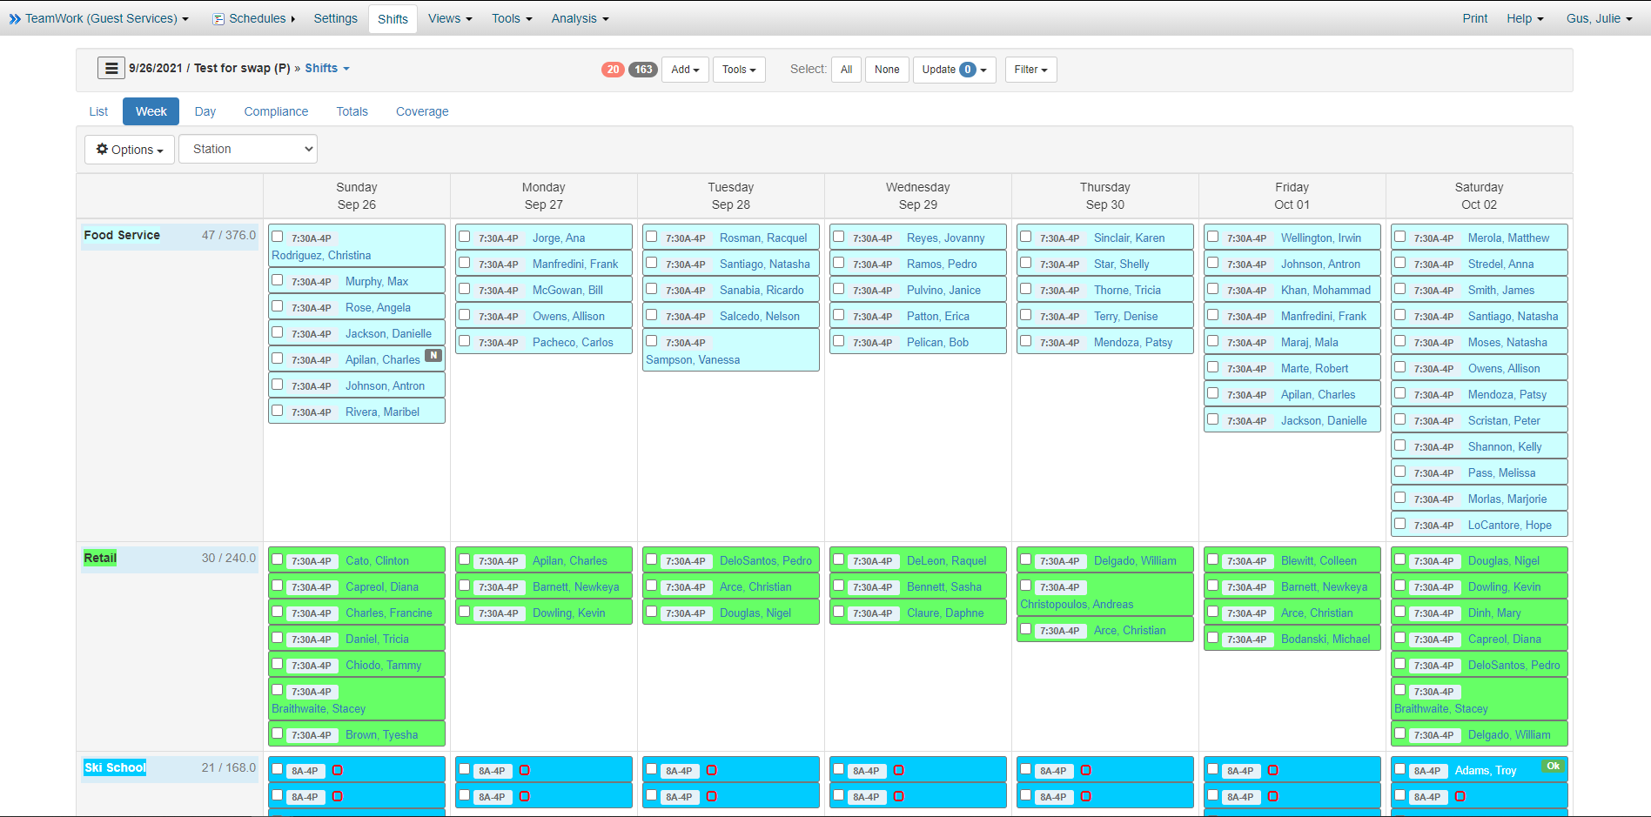The height and width of the screenshot is (817, 1651).
Task: Open the Analysis menu
Action: pos(579,18)
